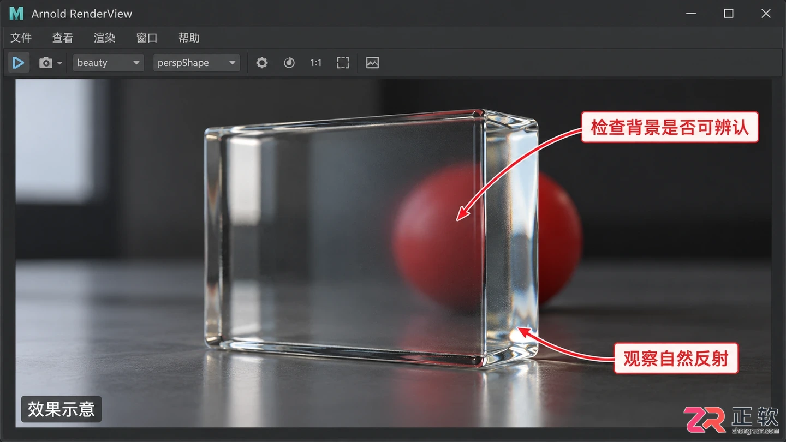Viewport: 786px width, 442px height.
Task: Start the render with the play button
Action: [x=19, y=63]
